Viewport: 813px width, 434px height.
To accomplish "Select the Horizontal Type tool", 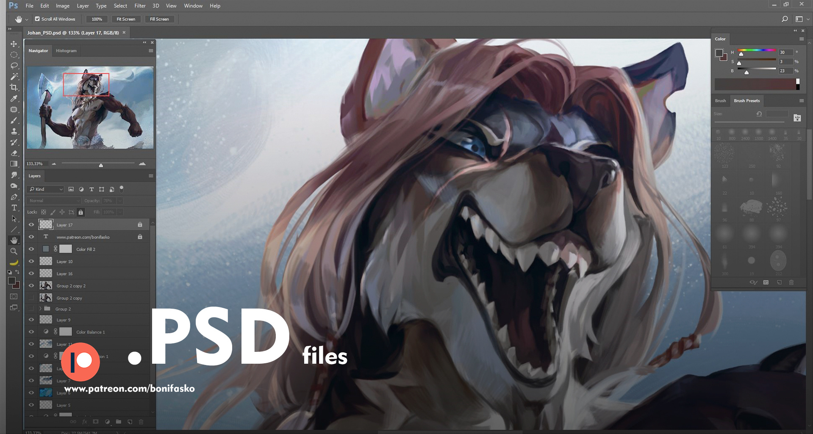I will 14,208.
